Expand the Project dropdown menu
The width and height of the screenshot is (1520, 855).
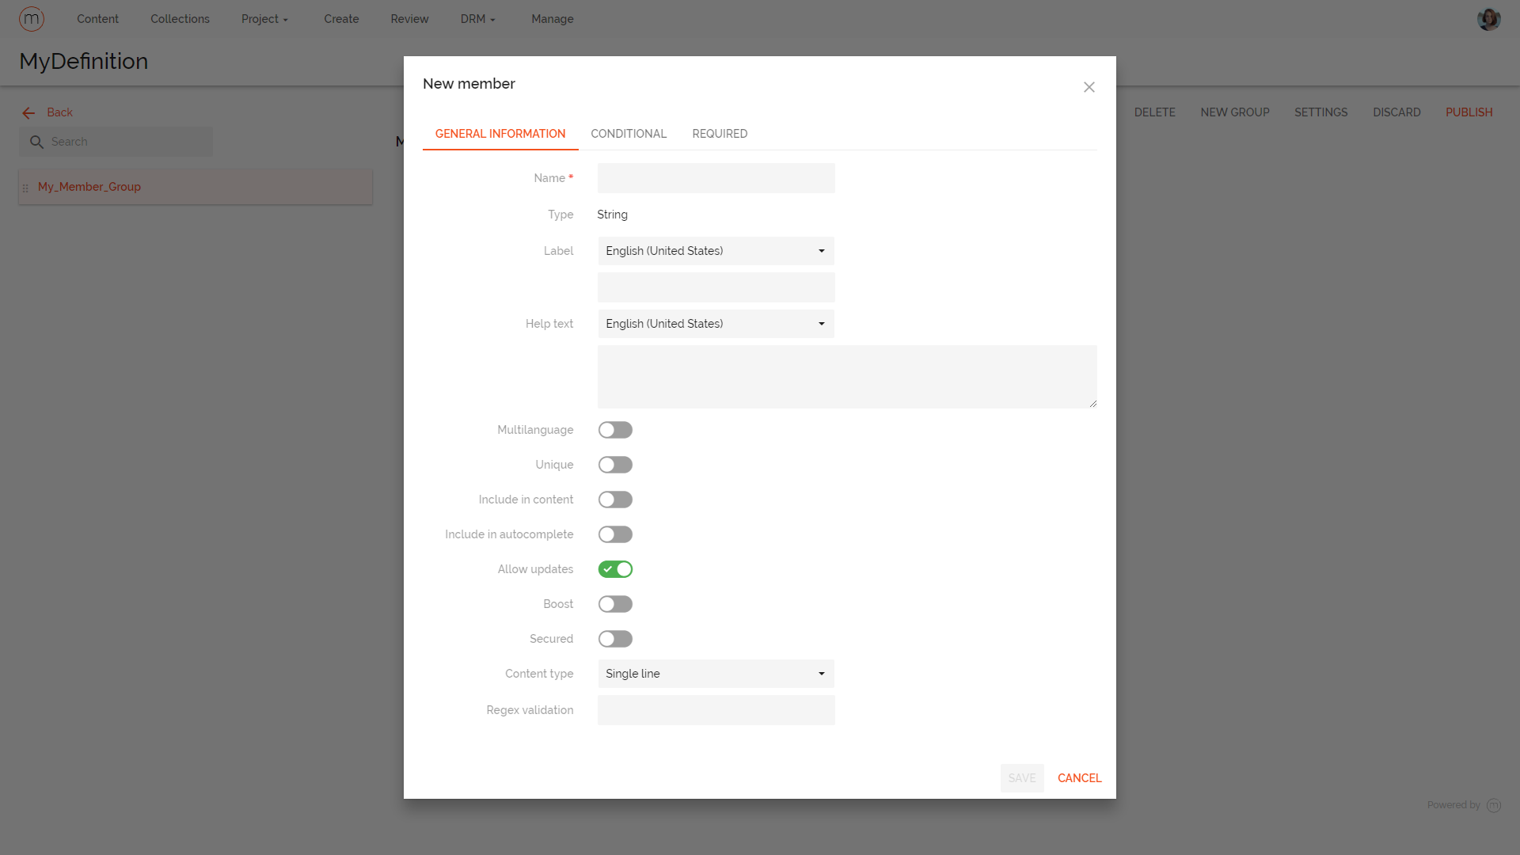(x=264, y=18)
